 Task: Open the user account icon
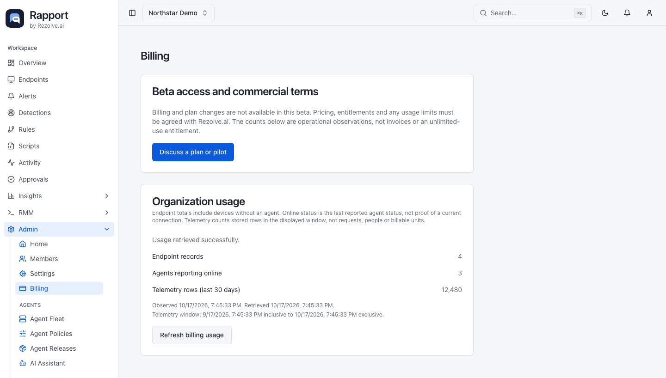[649, 13]
